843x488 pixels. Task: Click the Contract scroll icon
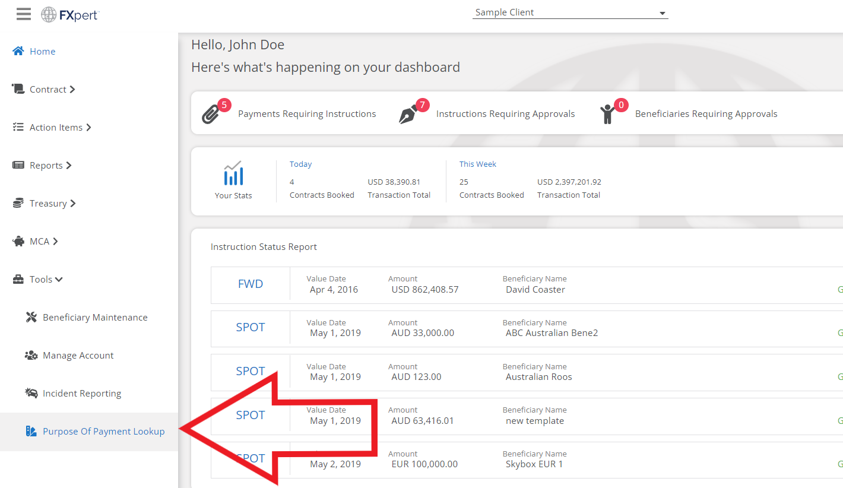[18, 89]
